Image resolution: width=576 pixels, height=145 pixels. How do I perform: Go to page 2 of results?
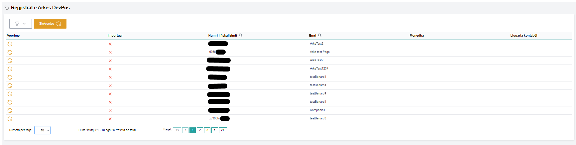(200, 130)
